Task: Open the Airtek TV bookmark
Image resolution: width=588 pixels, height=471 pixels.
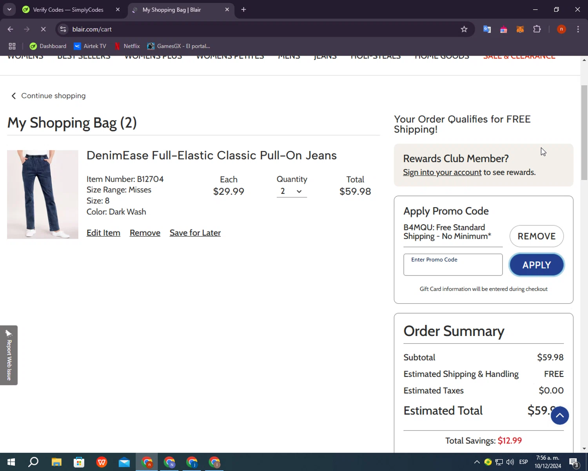Action: 90,46
